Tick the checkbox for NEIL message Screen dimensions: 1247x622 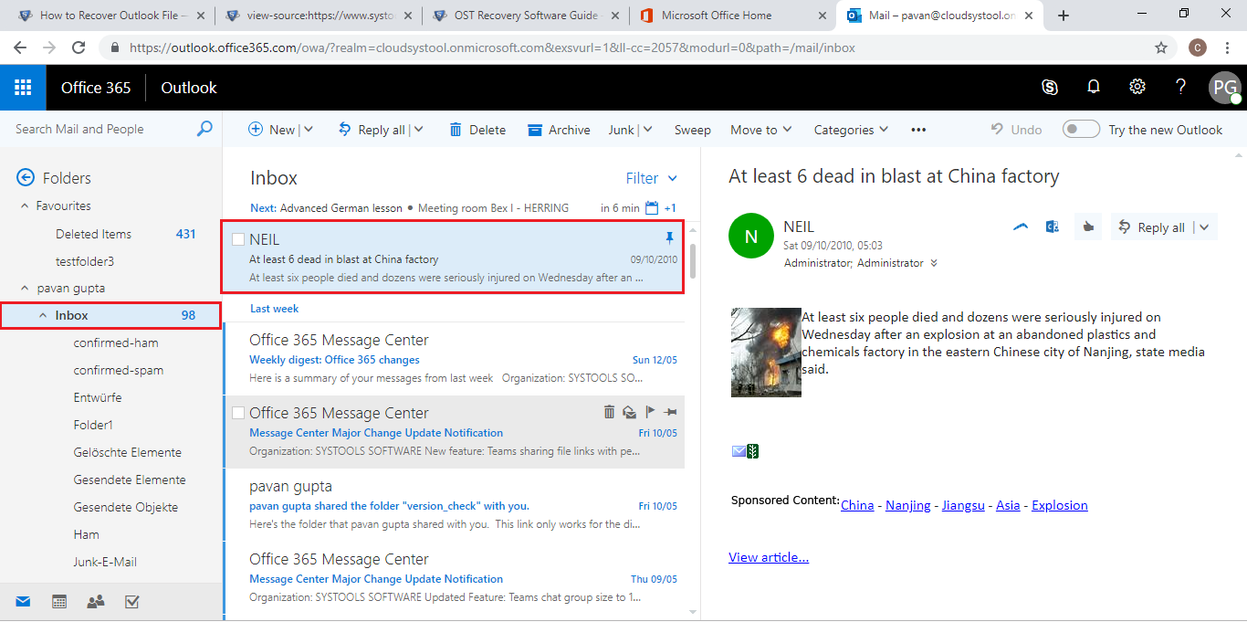(x=238, y=239)
